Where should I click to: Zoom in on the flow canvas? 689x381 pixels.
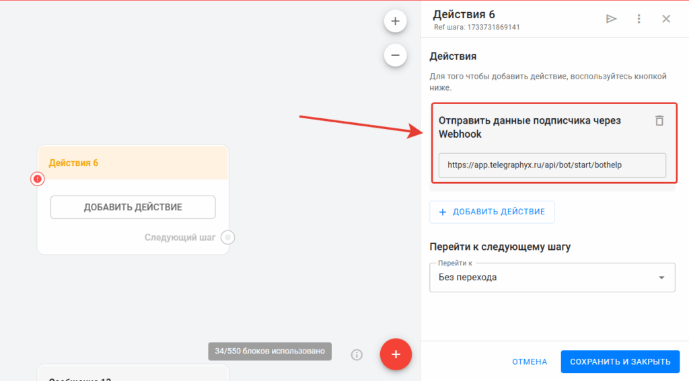click(x=395, y=22)
